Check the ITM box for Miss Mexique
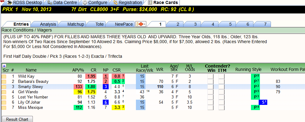The width and height of the screenshot is (305, 122). click(221, 107)
